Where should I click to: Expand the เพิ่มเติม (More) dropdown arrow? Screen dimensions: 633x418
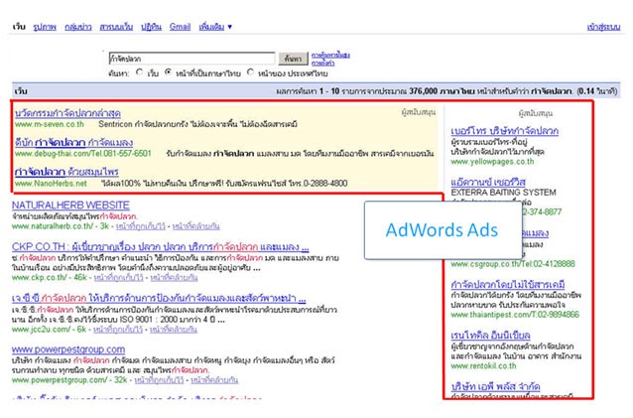pos(230,27)
